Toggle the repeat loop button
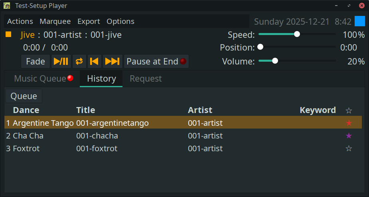The image size is (369, 197). coord(79,61)
